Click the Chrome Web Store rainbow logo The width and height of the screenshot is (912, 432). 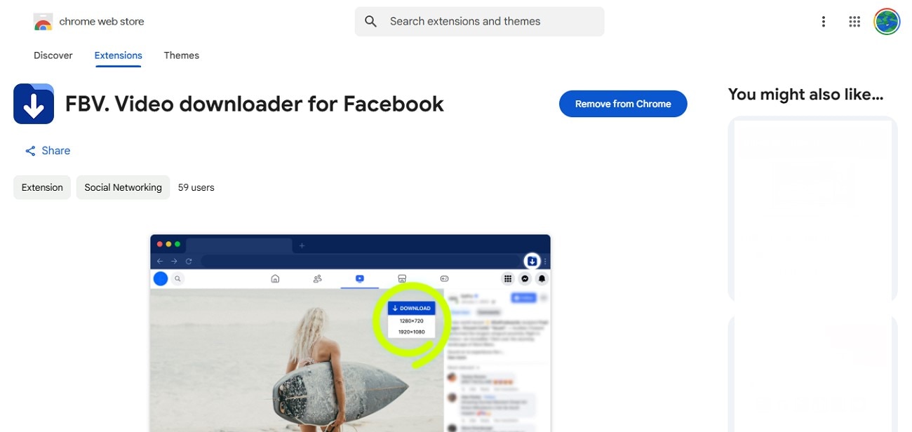click(43, 22)
